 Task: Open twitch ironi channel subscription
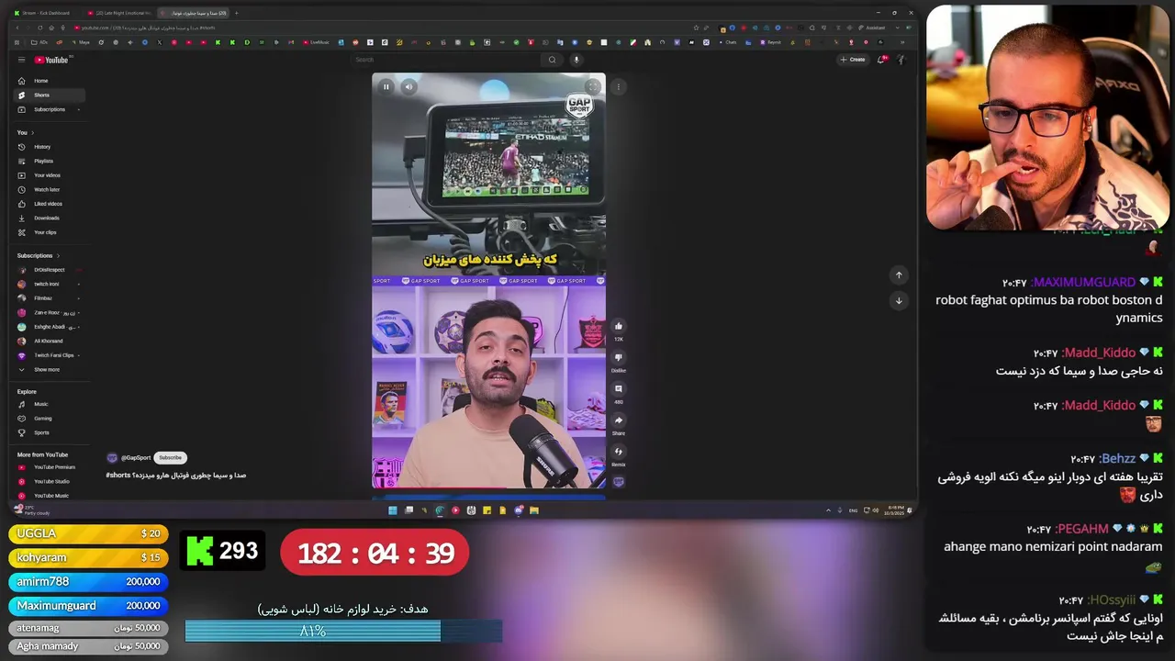pos(50,284)
